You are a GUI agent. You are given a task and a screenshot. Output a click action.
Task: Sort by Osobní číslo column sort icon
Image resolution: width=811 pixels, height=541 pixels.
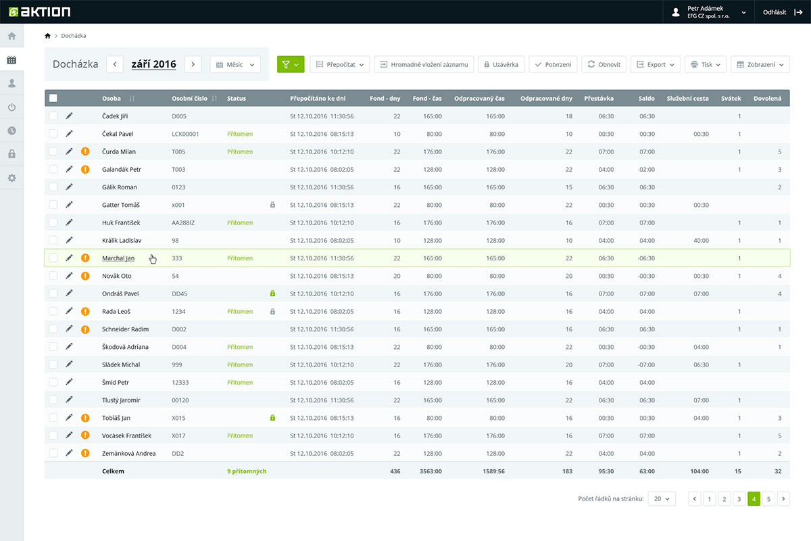(214, 99)
